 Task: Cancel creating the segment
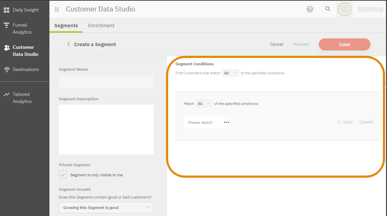[276, 44]
